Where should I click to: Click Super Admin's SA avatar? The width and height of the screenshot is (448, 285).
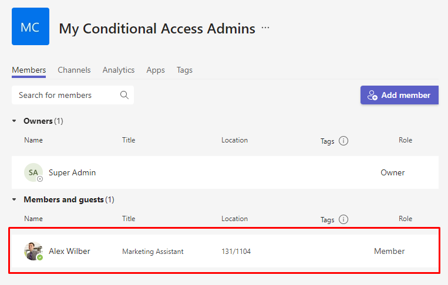pyautogui.click(x=33, y=172)
